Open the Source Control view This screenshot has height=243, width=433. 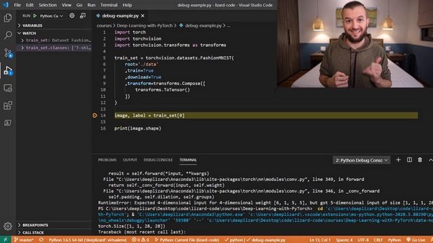(7, 53)
